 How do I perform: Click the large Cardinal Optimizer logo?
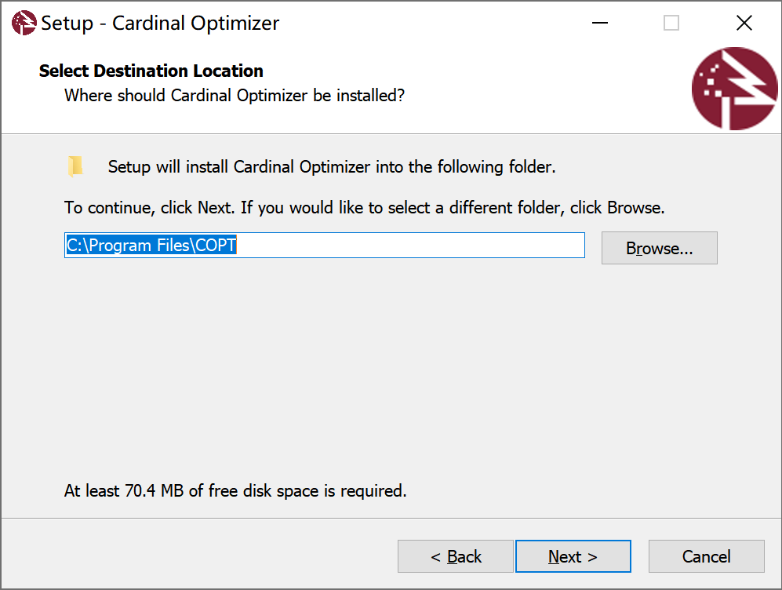click(x=734, y=89)
